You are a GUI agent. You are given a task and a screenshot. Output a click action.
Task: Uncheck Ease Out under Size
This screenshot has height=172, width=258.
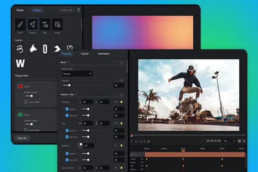(x=67, y=137)
